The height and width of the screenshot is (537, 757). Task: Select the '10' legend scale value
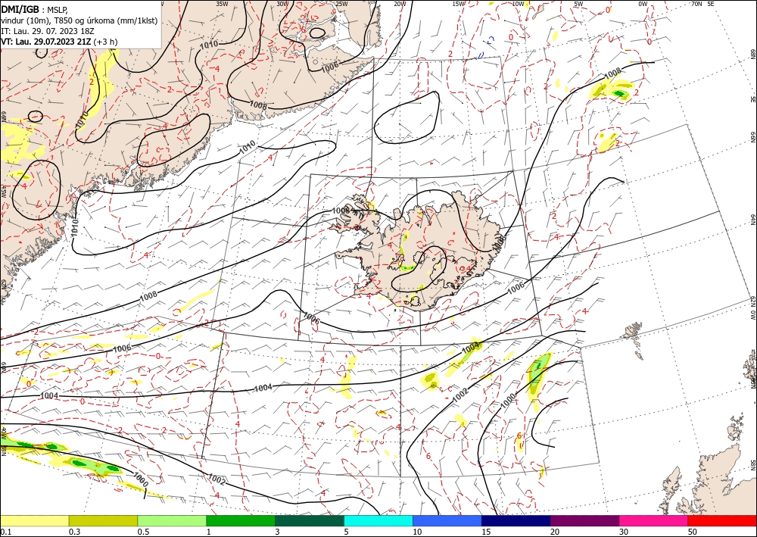tap(417, 532)
